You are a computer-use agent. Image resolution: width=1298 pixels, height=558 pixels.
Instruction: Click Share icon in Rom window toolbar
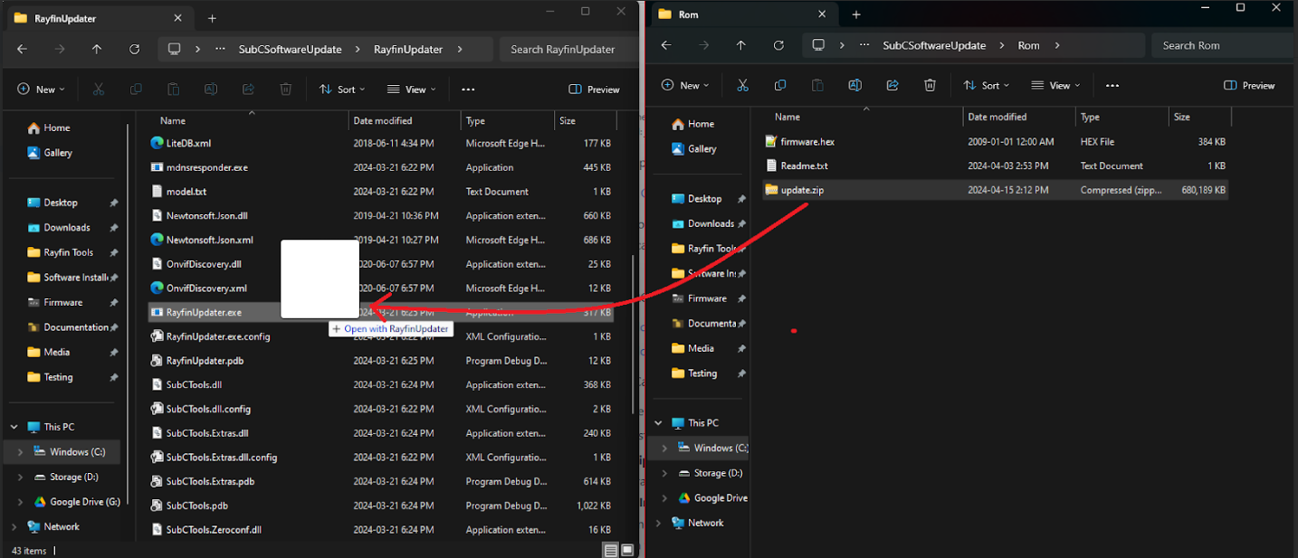(x=892, y=85)
